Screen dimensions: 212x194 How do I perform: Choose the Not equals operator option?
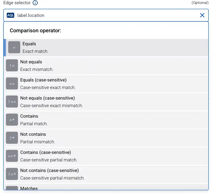(106, 65)
